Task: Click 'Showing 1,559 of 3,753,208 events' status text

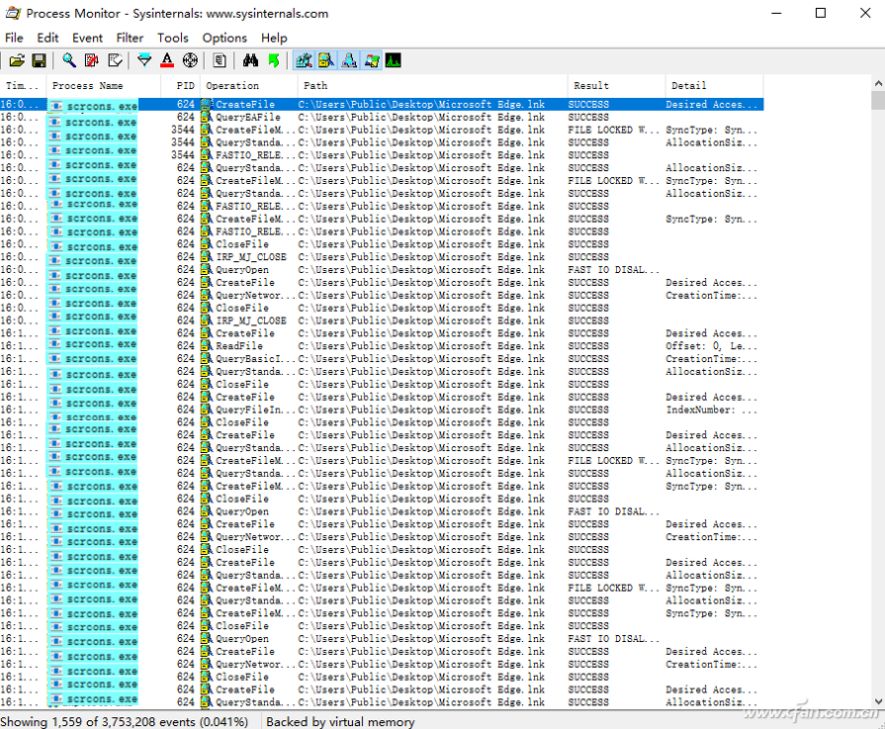Action: pyautogui.click(x=125, y=722)
